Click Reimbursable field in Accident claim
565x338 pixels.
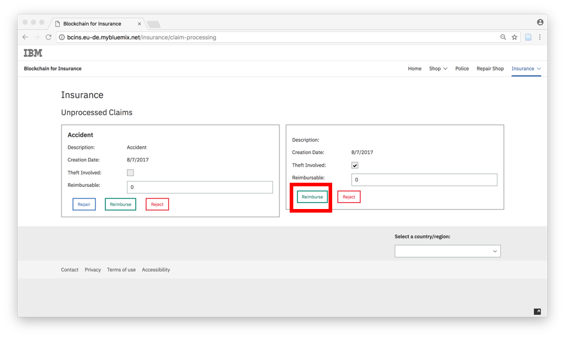[x=200, y=187]
